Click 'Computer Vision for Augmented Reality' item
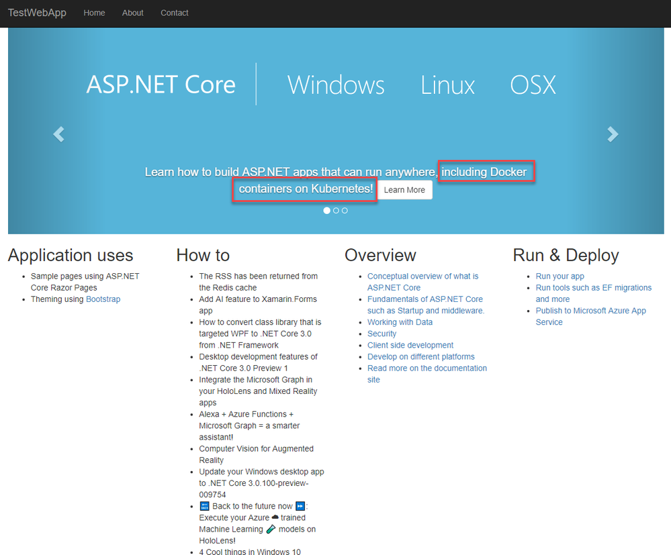Image resolution: width=671 pixels, height=555 pixels. (257, 454)
